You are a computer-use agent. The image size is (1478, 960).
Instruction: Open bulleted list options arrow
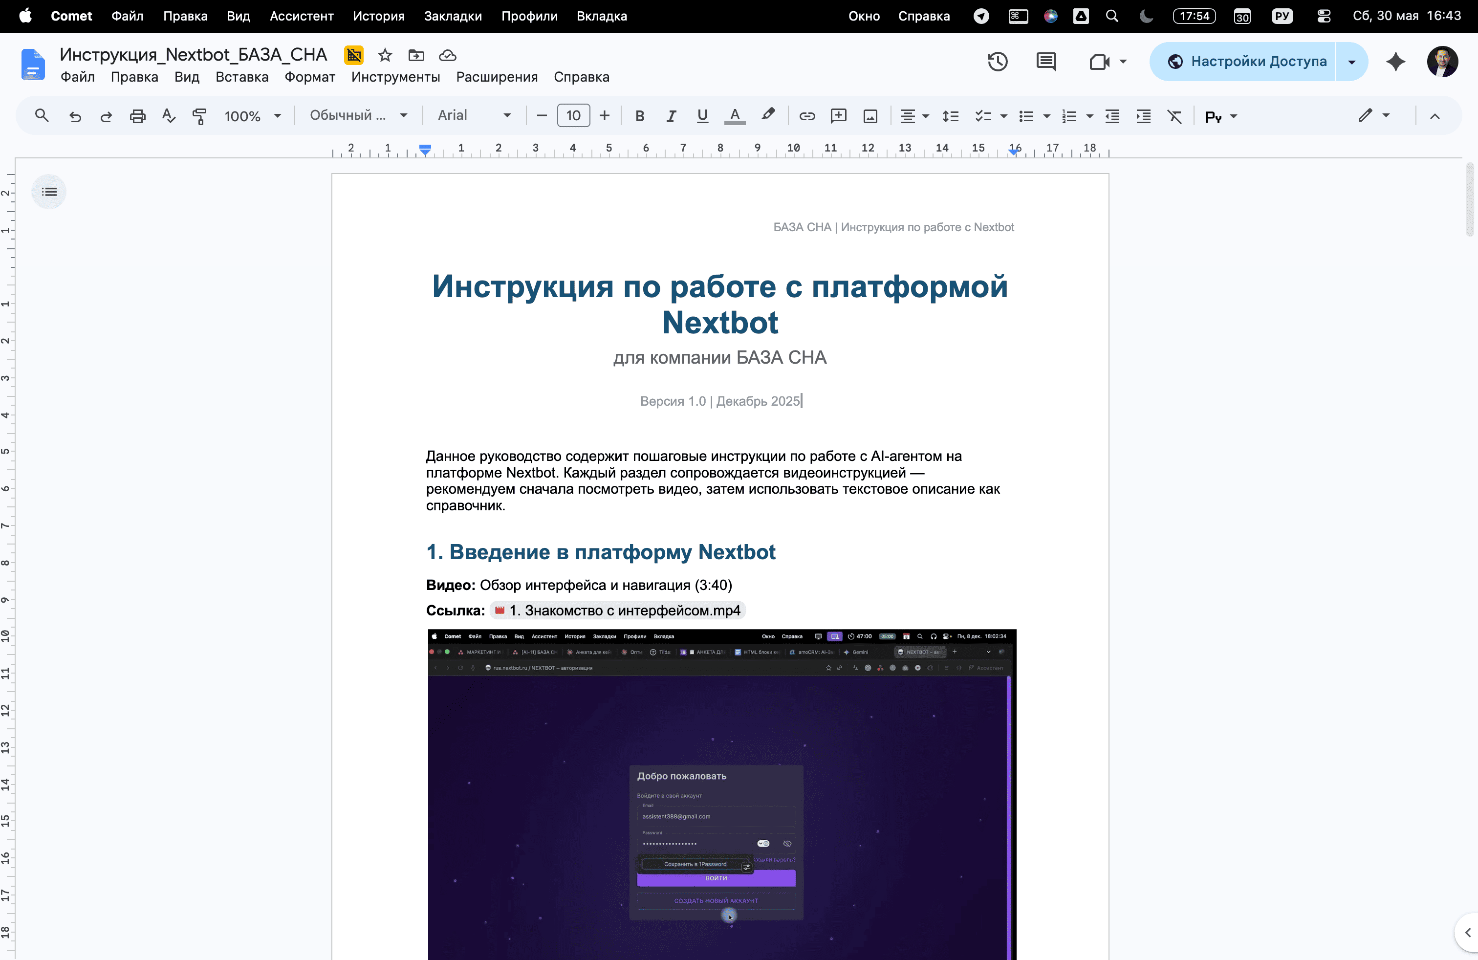[1046, 116]
